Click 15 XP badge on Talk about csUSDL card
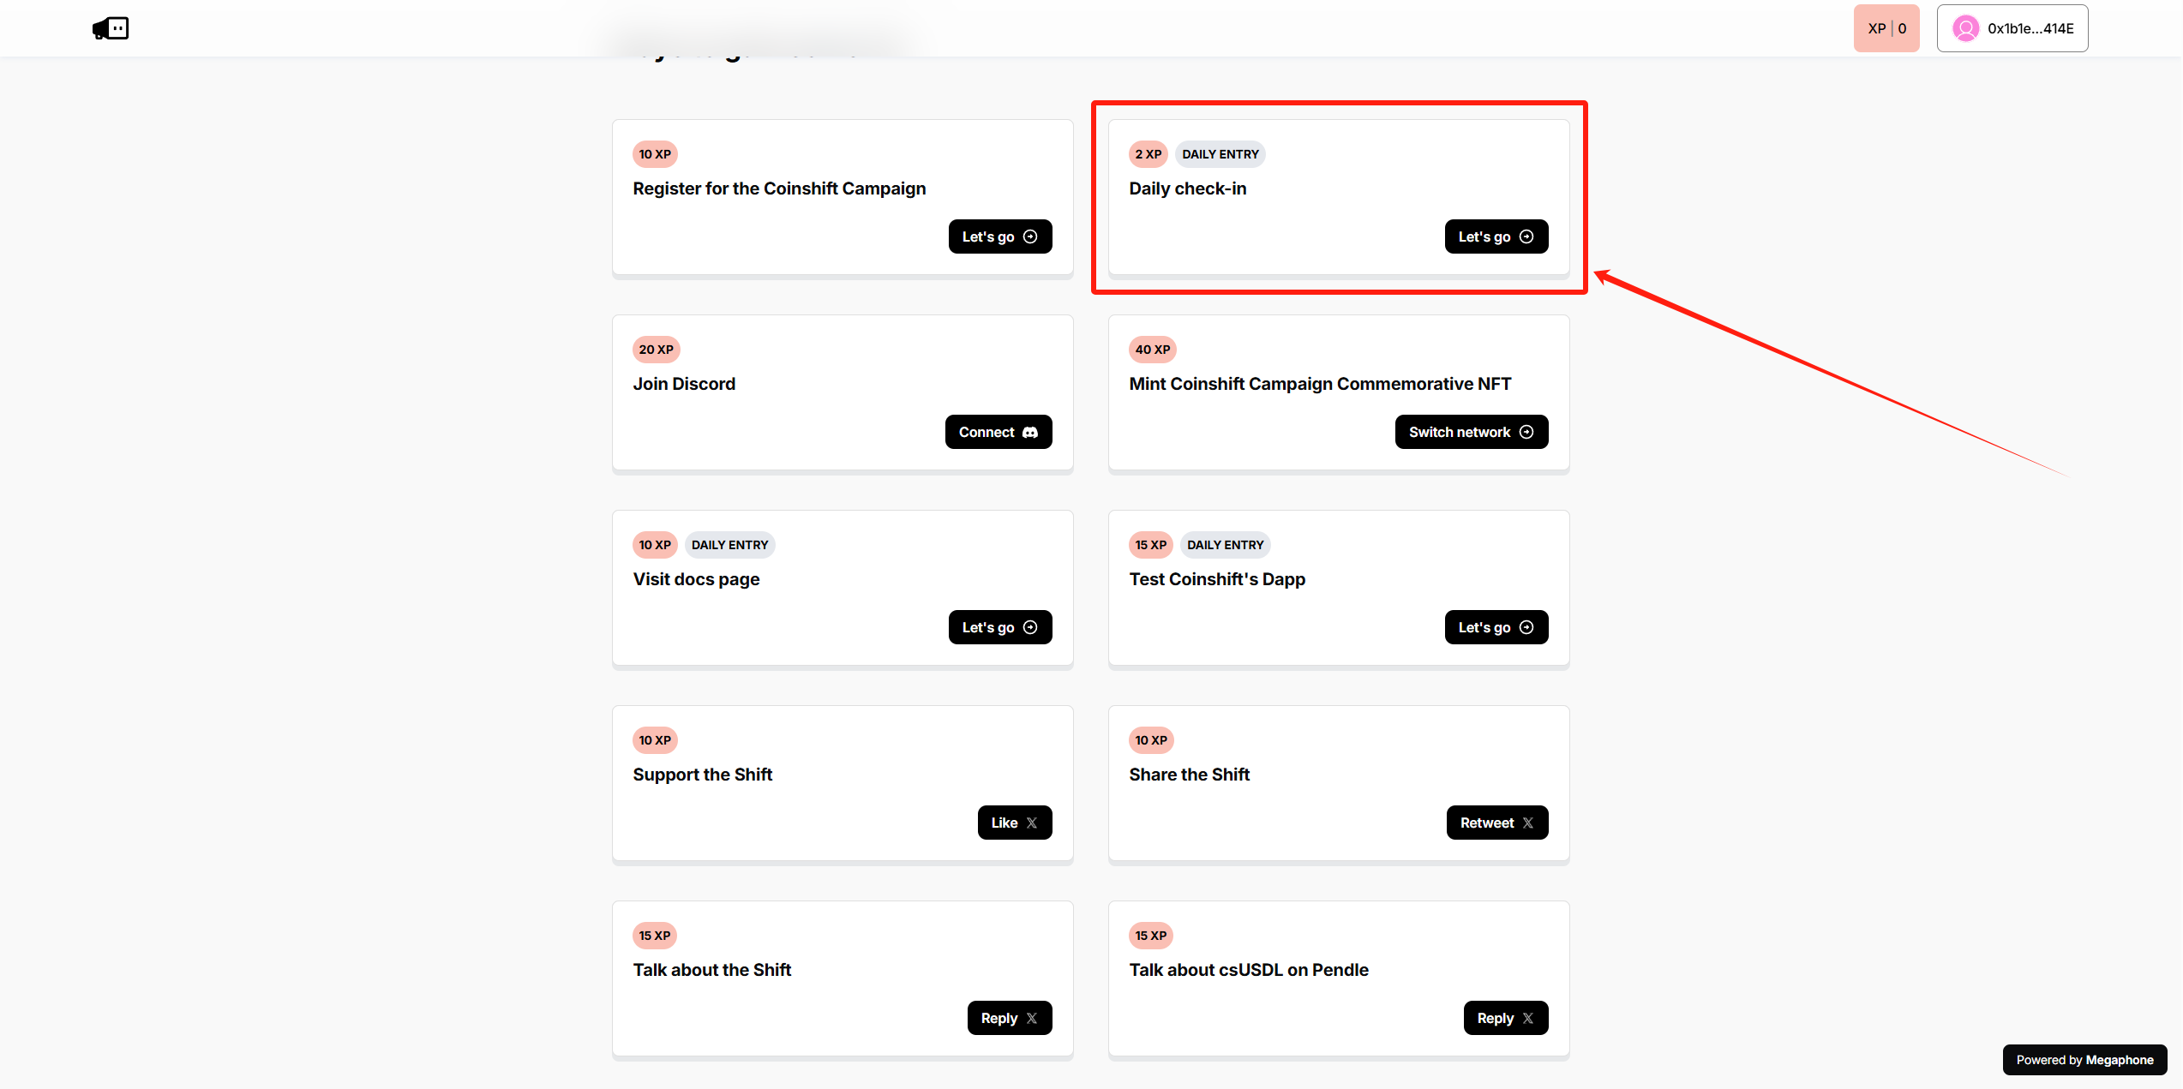 point(1151,936)
